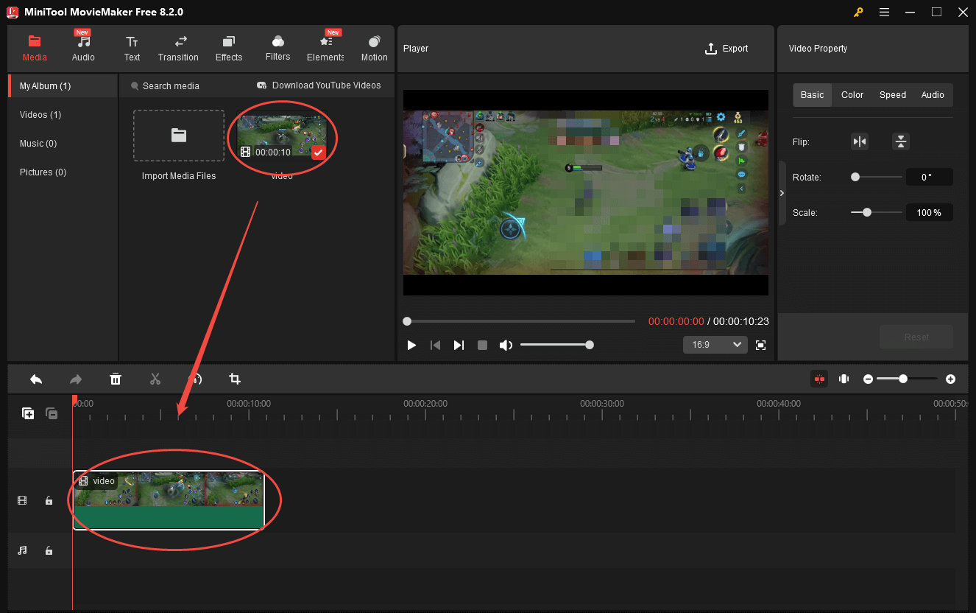
Task: Open the Filters tab
Action: tap(277, 48)
